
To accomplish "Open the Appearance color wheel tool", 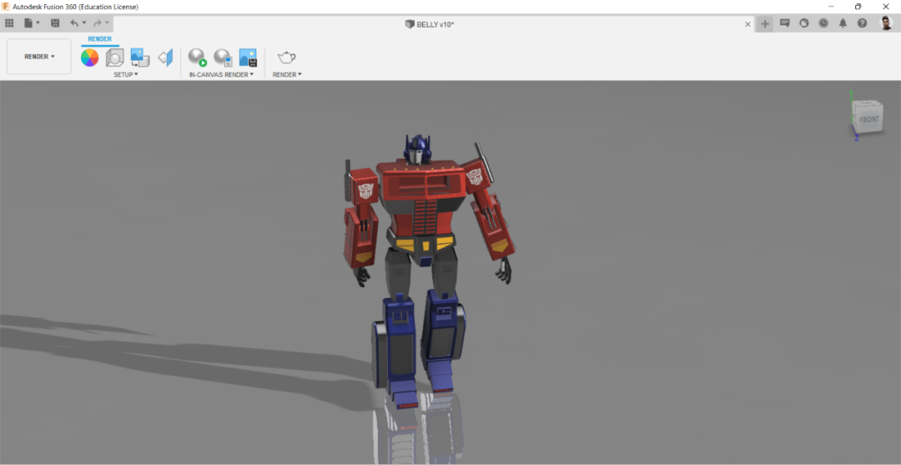I will click(x=89, y=58).
